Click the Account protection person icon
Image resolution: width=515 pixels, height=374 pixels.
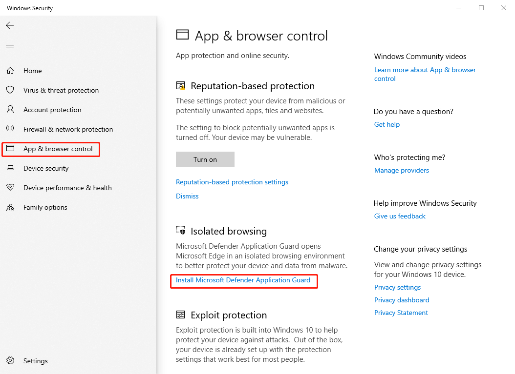(10, 110)
